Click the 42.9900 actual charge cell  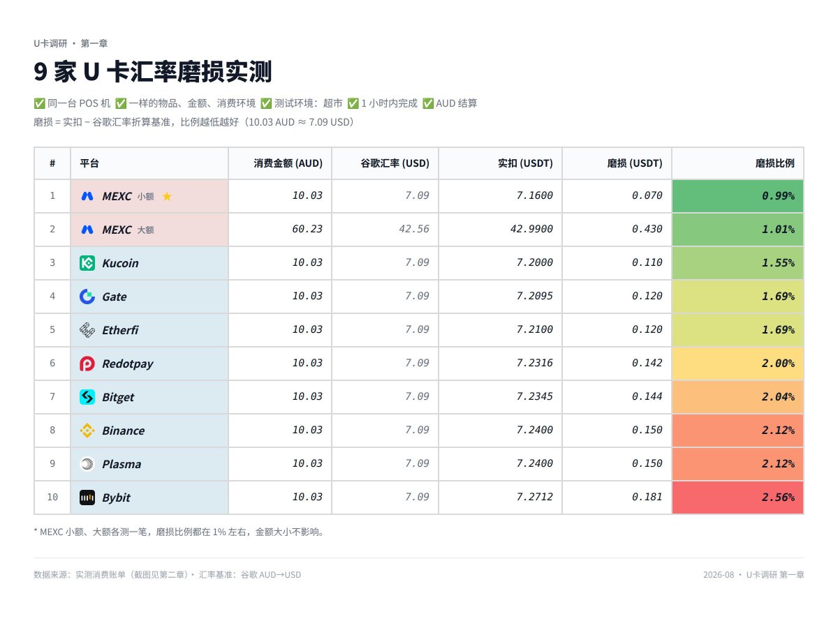(500, 230)
